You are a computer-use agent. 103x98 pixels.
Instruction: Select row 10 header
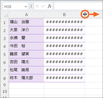pos(4,92)
